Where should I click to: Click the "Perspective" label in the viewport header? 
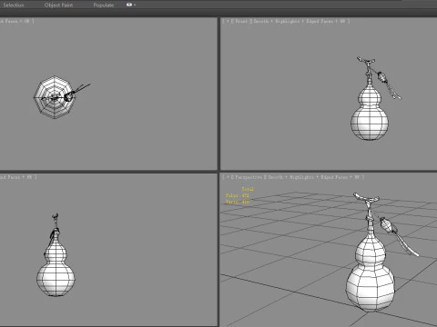249,177
